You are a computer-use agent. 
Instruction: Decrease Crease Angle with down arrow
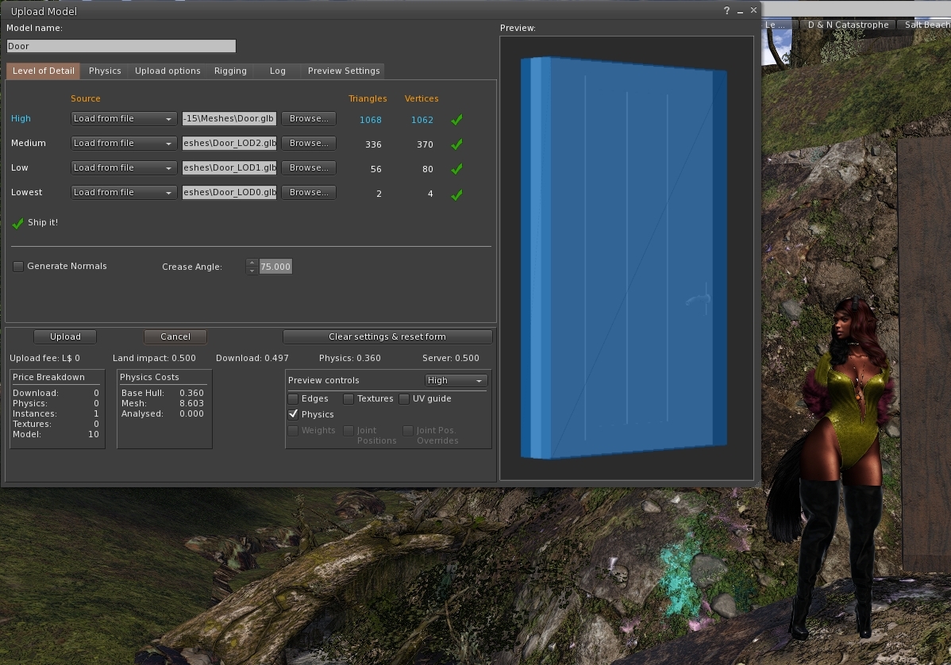point(252,271)
